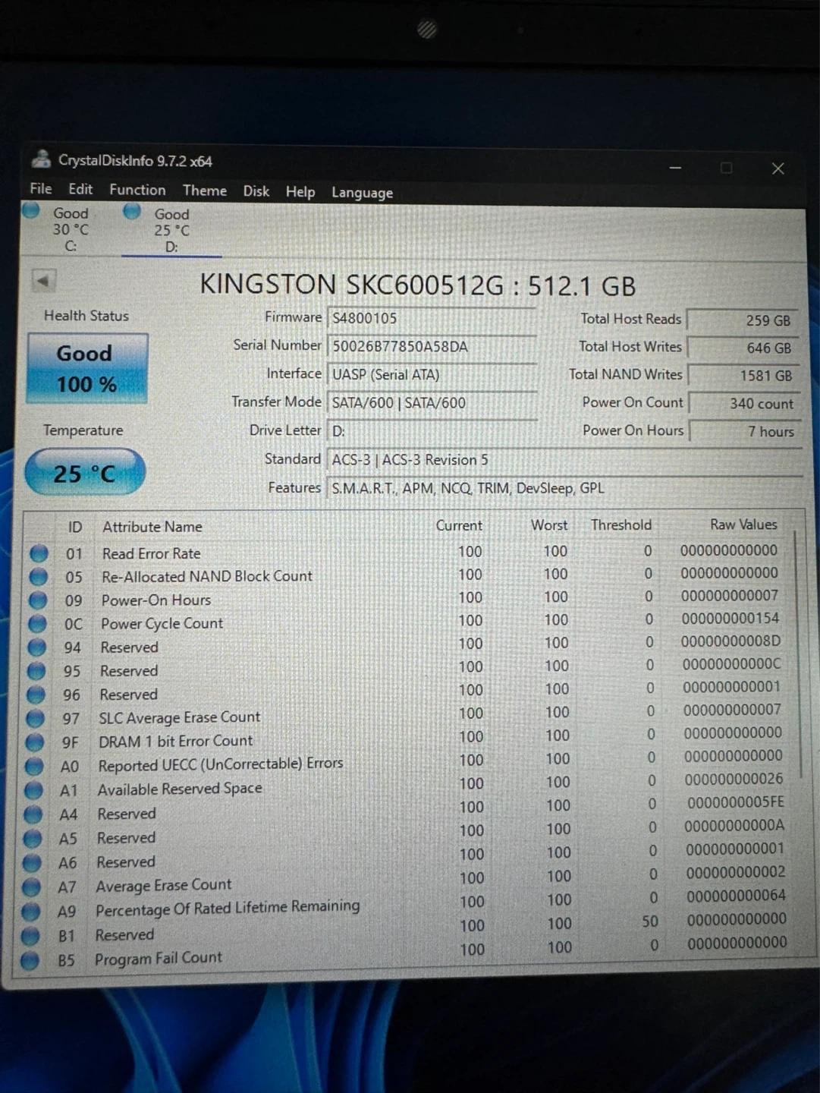Click status dot for ID 94 Reserved
The image size is (820, 1093).
coord(36,647)
